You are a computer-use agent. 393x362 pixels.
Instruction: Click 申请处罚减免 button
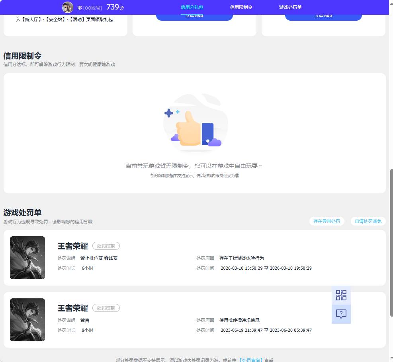tap(368, 221)
